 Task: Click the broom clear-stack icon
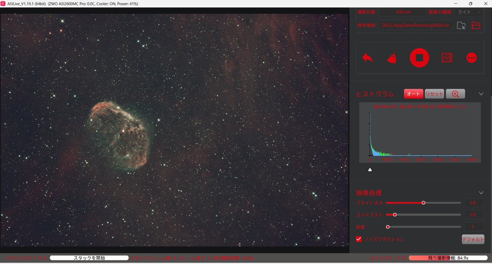pos(392,58)
